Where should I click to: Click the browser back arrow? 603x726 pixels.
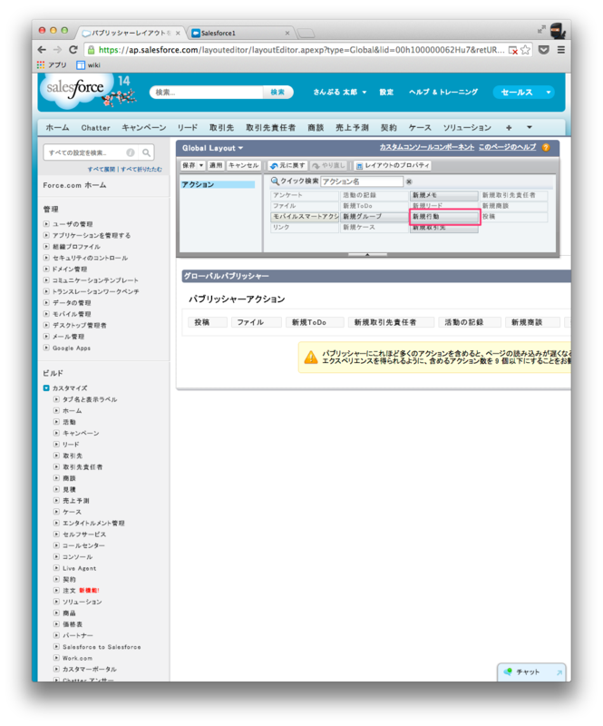pos(42,50)
